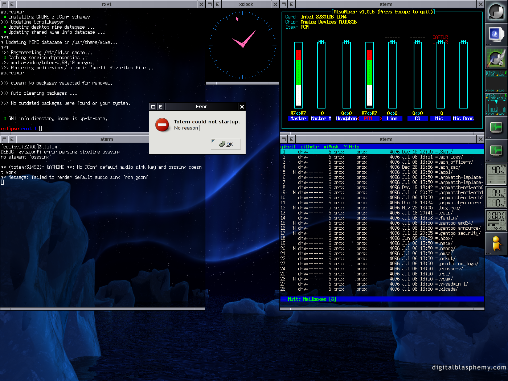Click the MEM/SWP memory usage dockapp

point(496,197)
